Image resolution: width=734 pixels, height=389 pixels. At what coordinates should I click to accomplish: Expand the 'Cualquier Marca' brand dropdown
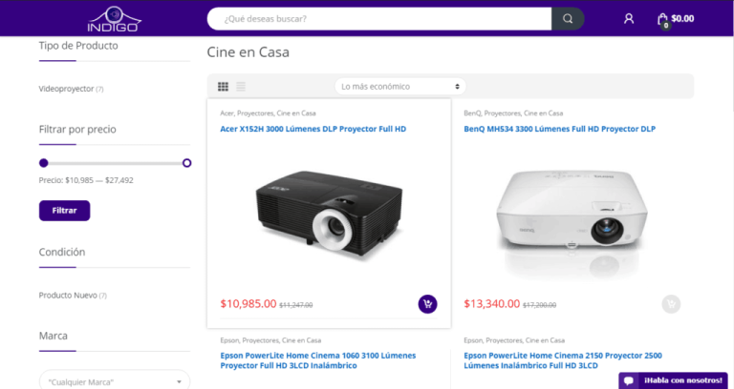(x=114, y=381)
